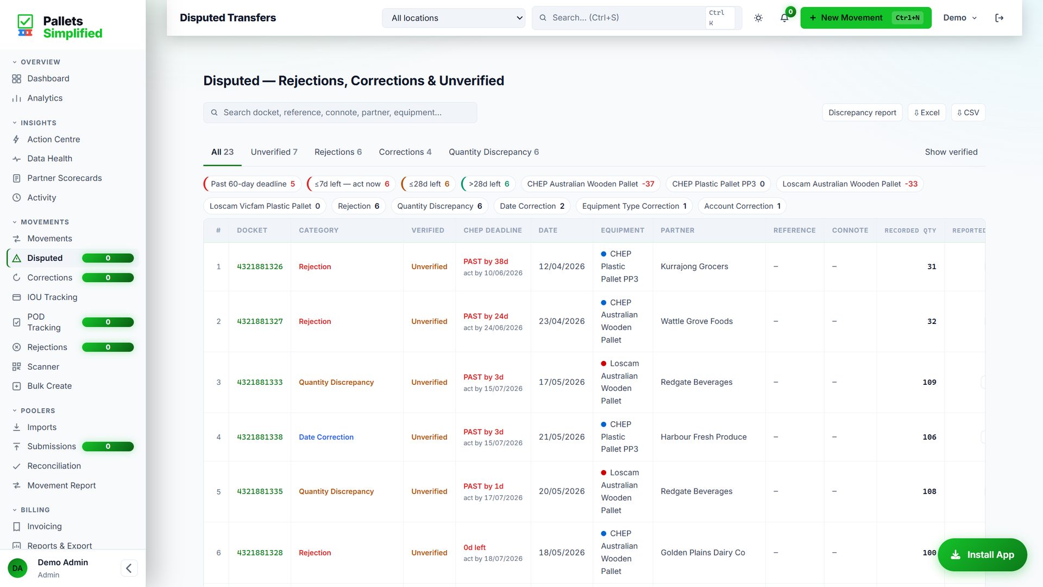Viewport: 1043px width, 587px height.
Task: Toggle Date Correction filter chip
Action: tap(532, 207)
